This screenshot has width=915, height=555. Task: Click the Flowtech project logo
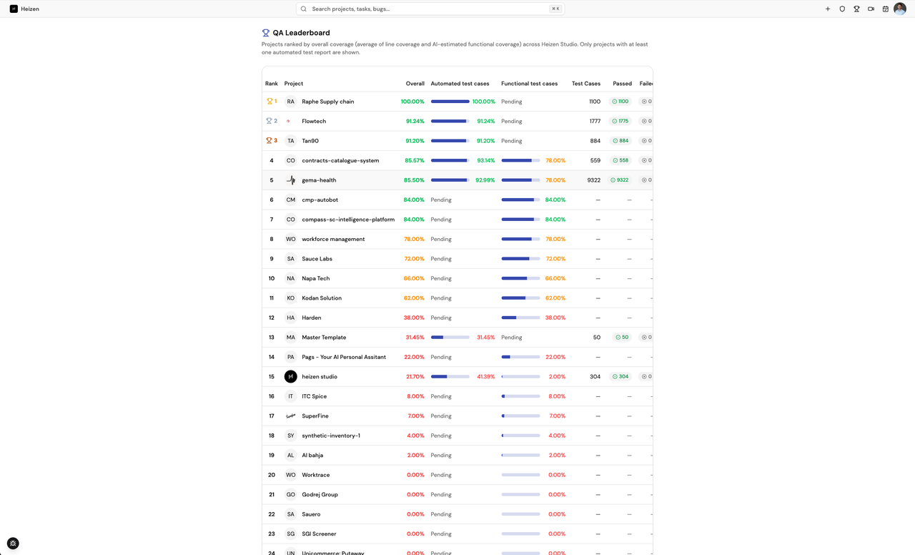(x=290, y=121)
